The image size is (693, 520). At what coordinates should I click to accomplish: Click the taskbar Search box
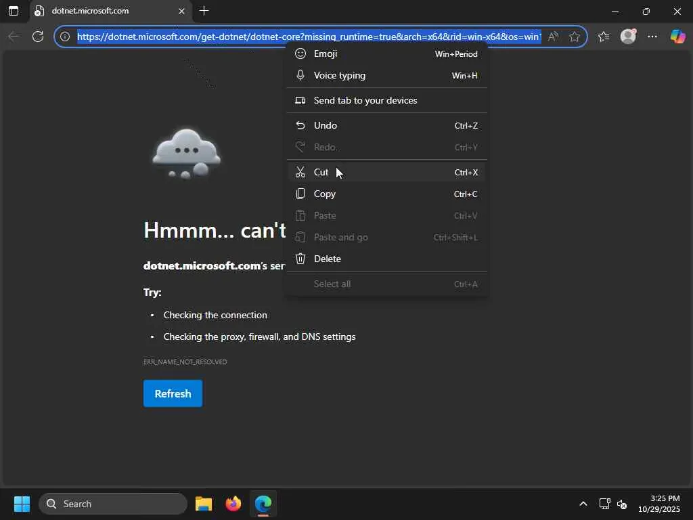(113, 504)
